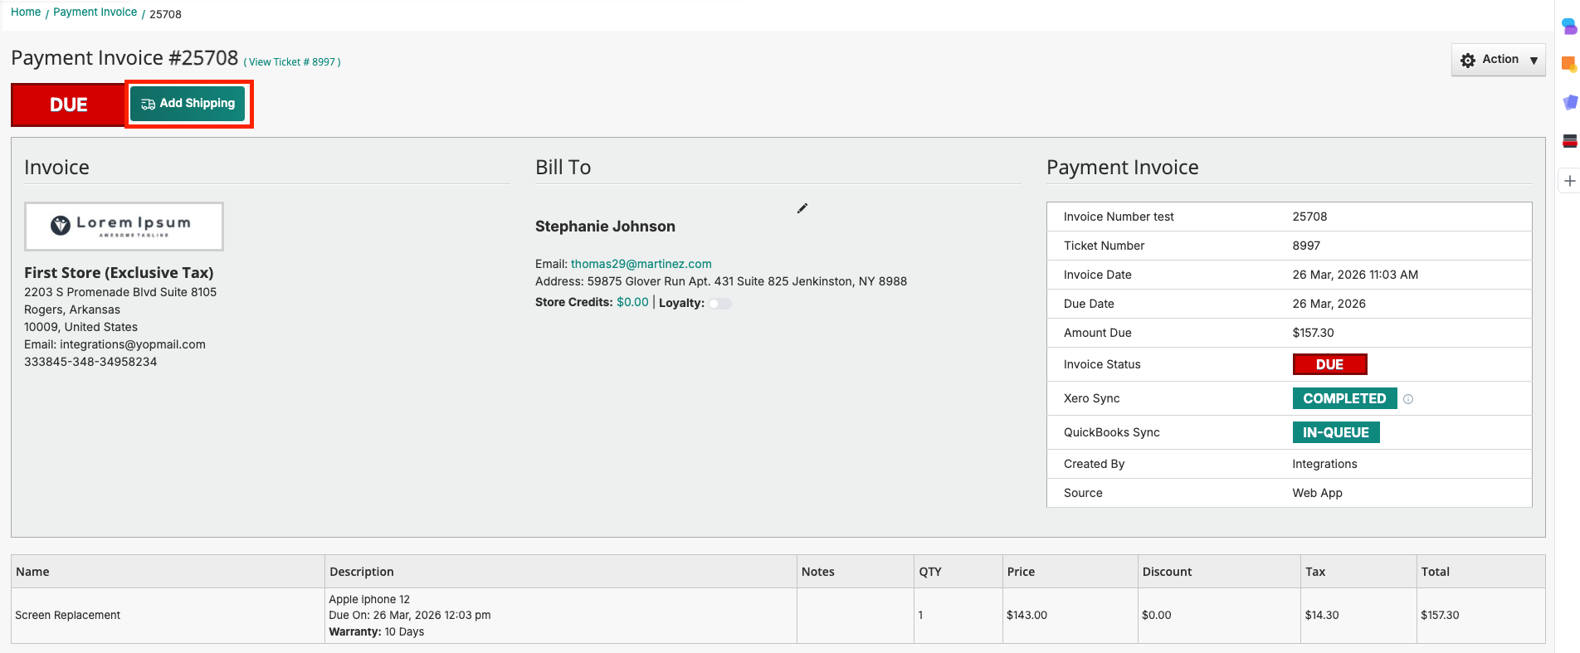The width and height of the screenshot is (1580, 653).
Task: Go to Home in the breadcrumb
Action: [x=26, y=12]
